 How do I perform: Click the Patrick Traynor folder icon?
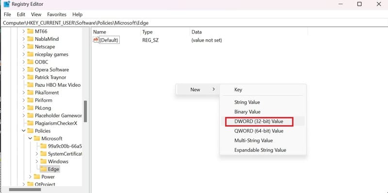(x=30, y=78)
